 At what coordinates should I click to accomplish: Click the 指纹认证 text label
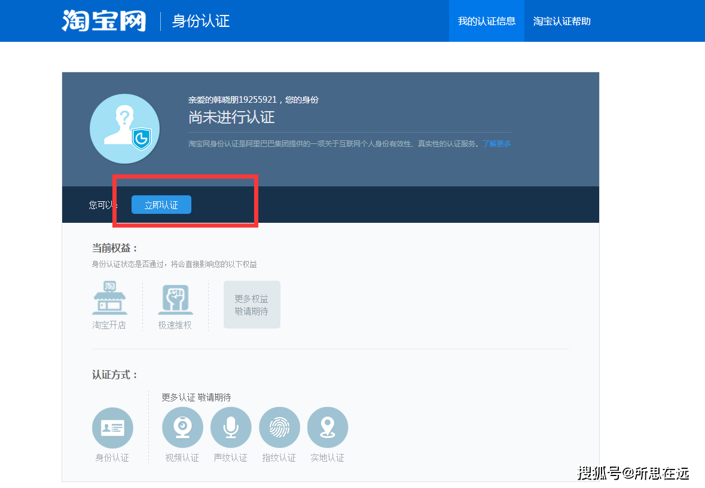pyautogui.click(x=279, y=458)
